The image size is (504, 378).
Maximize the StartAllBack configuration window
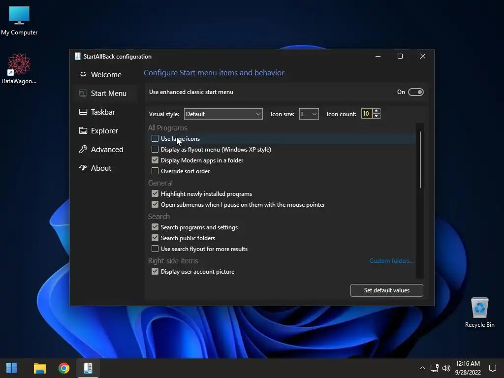pos(400,56)
